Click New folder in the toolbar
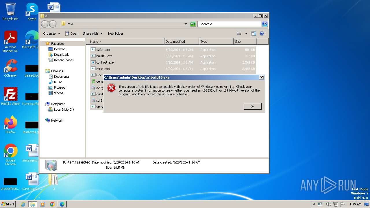Viewport: 370px width, 208px height. (116, 34)
